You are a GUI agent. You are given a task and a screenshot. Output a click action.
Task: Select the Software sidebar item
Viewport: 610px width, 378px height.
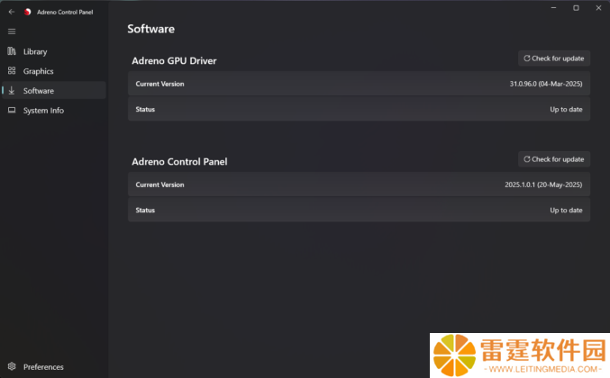pos(54,91)
